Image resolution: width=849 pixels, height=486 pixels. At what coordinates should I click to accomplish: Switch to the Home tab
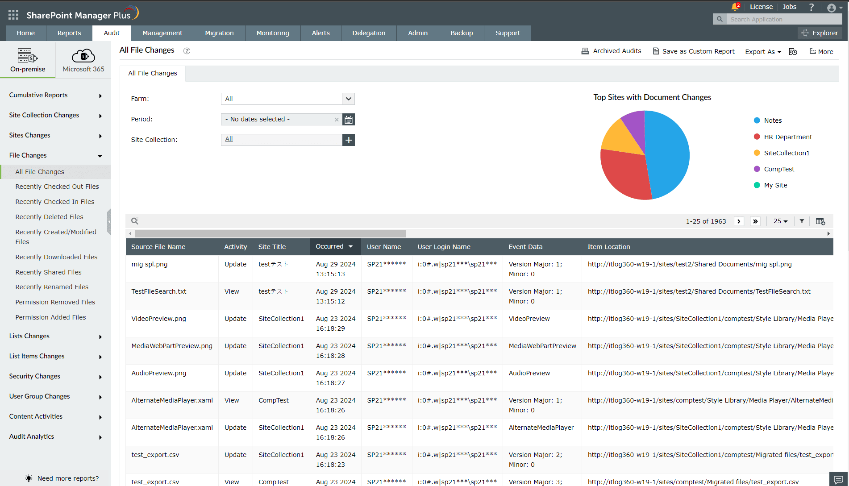(x=26, y=33)
